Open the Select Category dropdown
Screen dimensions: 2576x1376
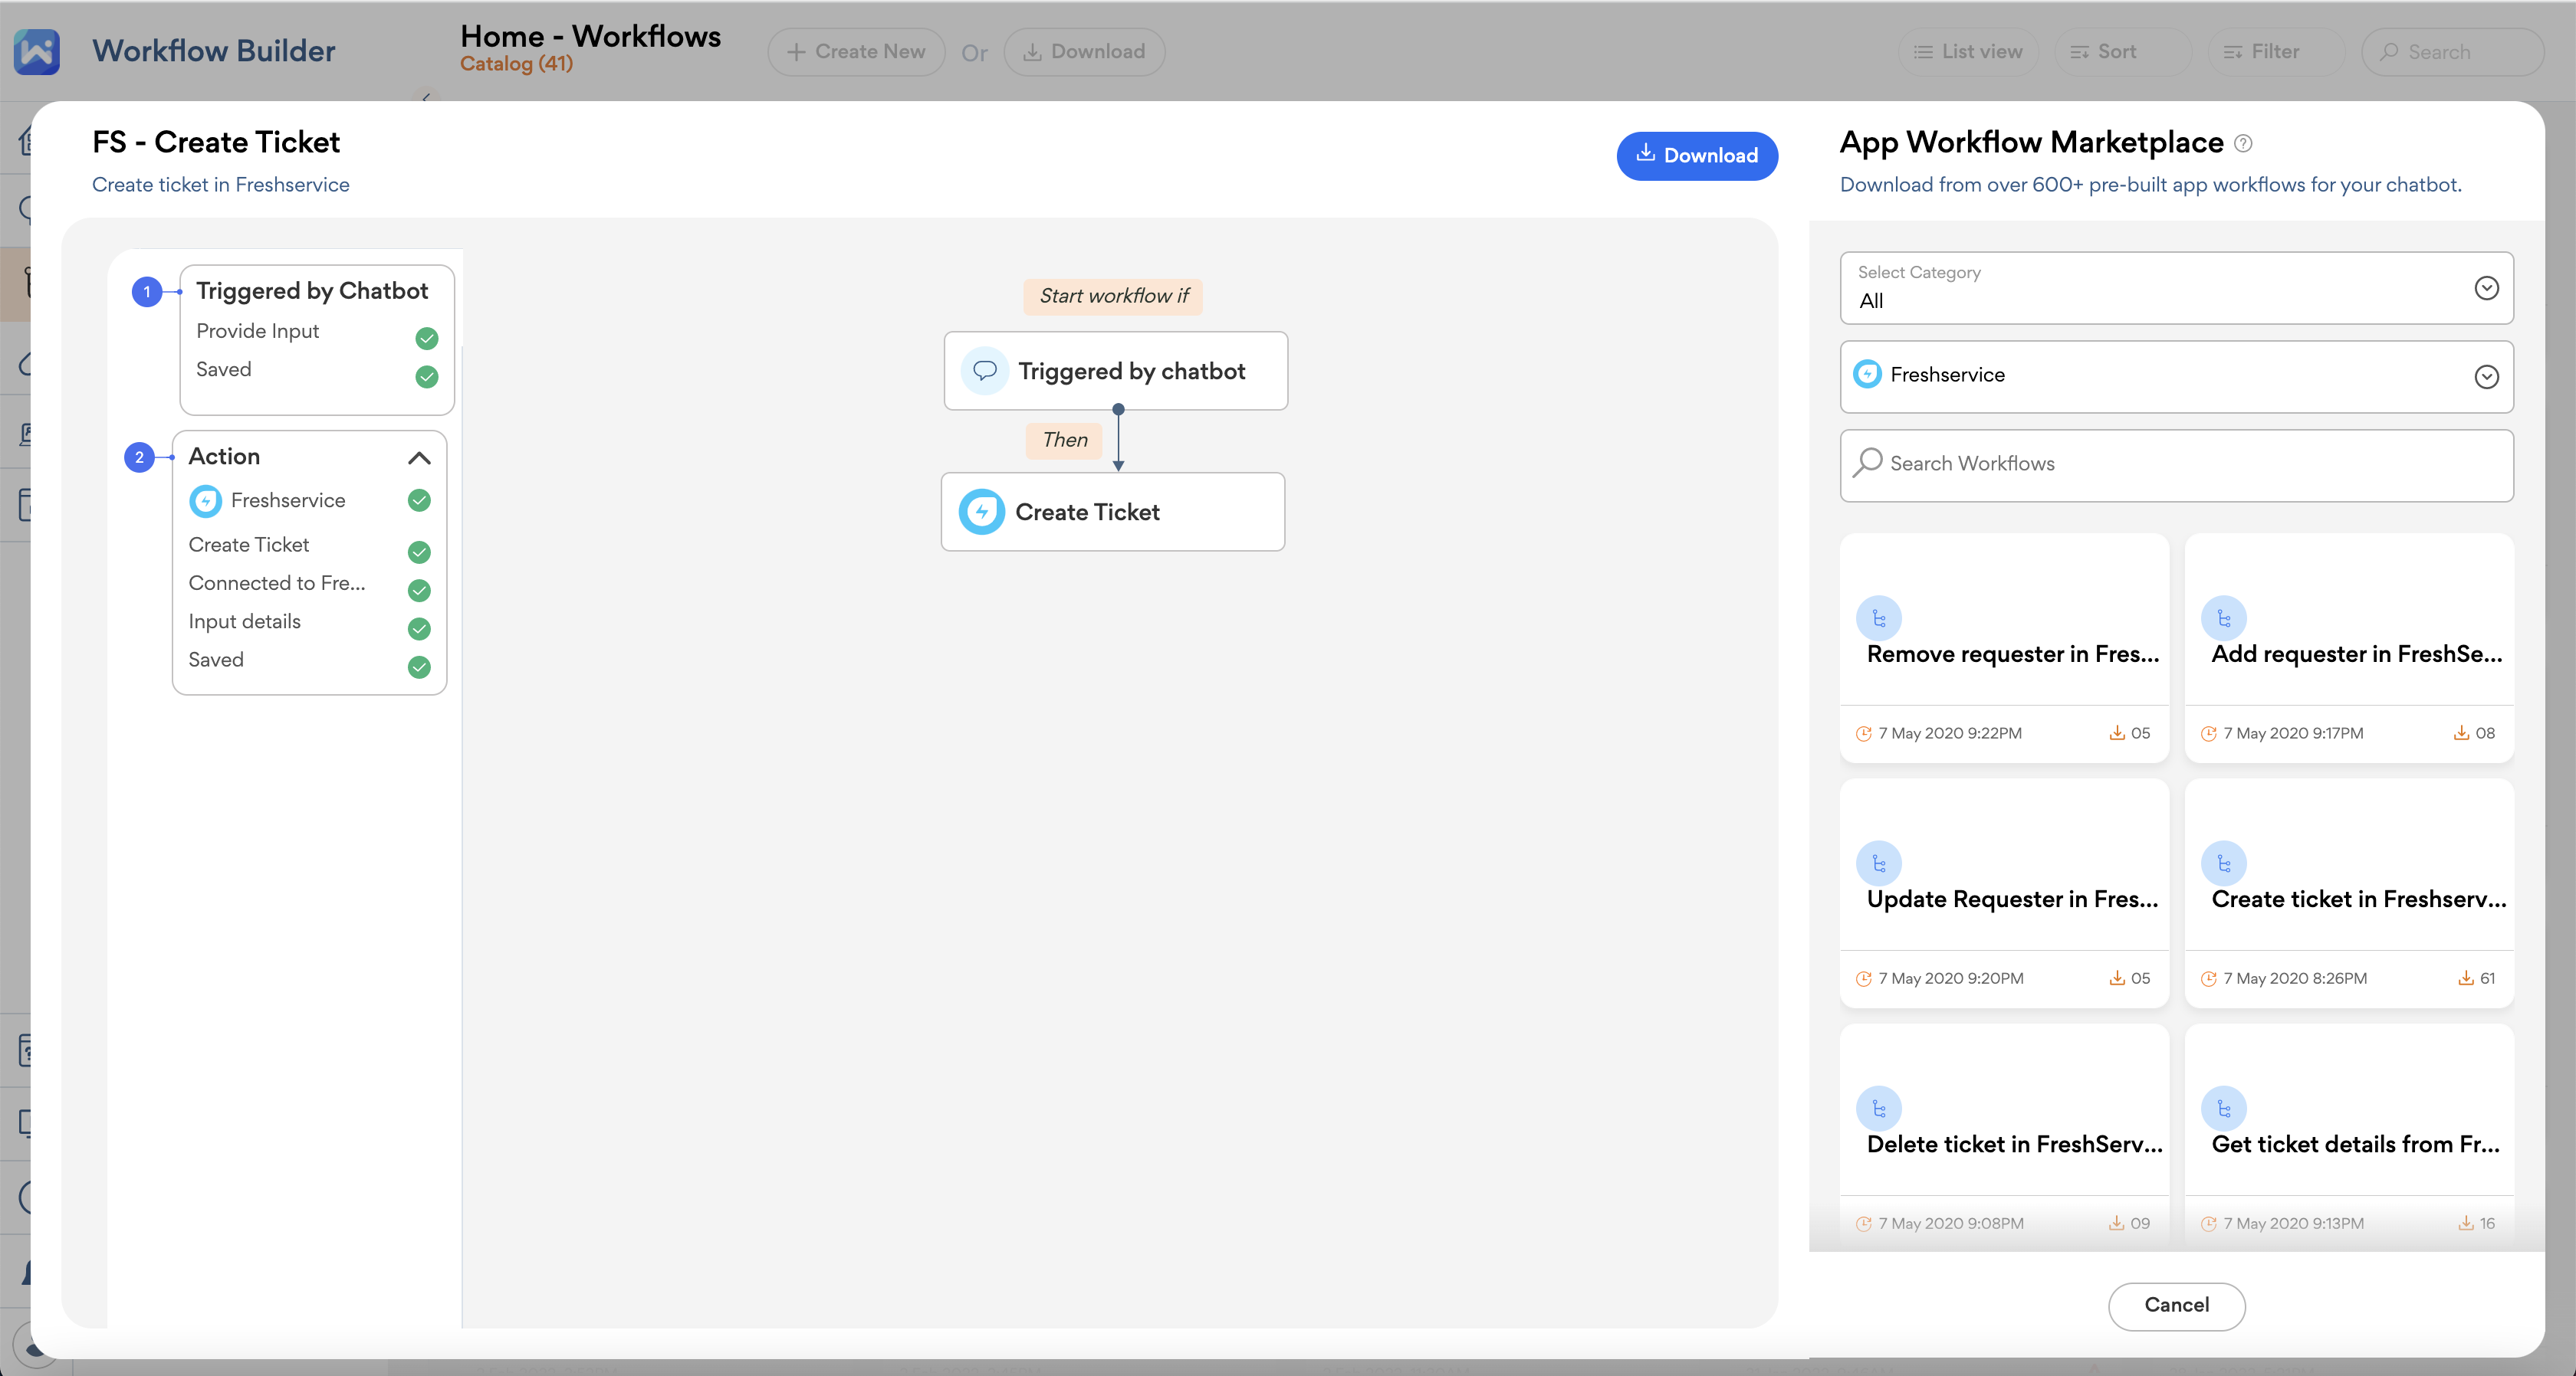[x=2176, y=288]
